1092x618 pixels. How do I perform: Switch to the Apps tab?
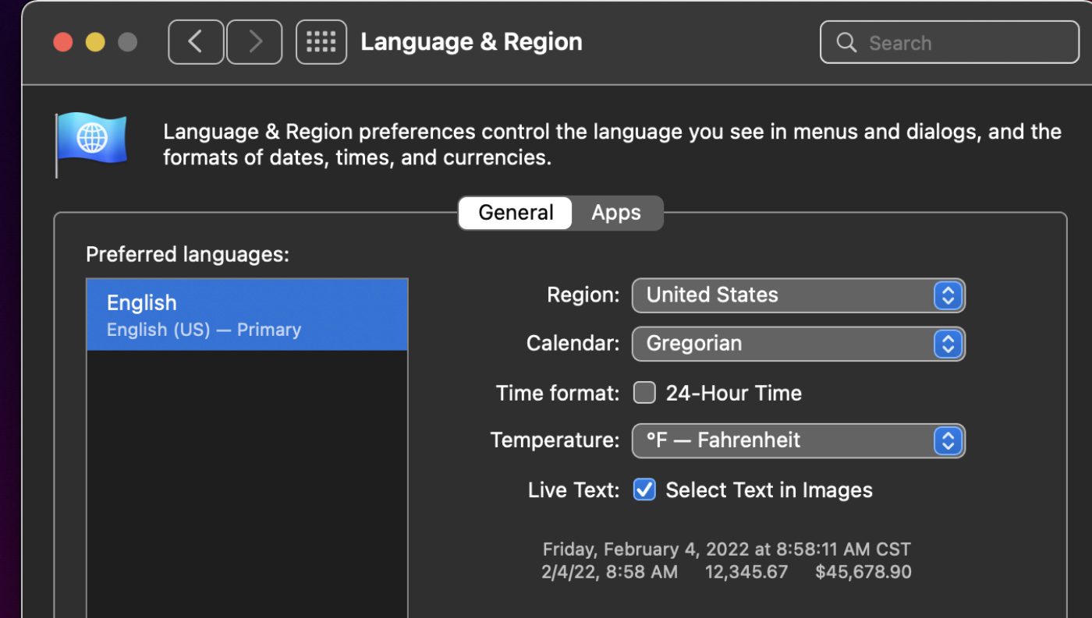[x=615, y=213]
